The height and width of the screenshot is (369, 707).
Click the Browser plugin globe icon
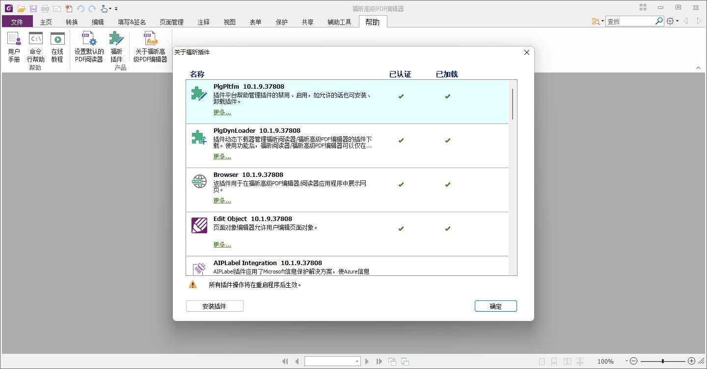199,182
